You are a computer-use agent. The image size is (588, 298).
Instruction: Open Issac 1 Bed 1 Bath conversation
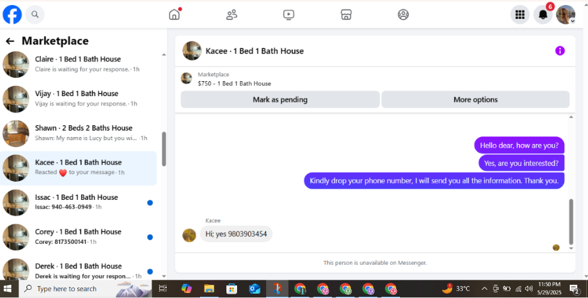[79, 202]
